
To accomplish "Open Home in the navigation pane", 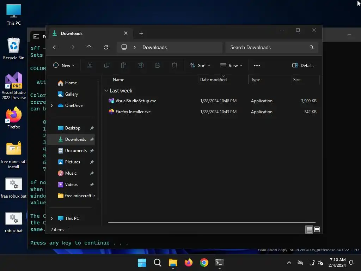I will point(71,83).
